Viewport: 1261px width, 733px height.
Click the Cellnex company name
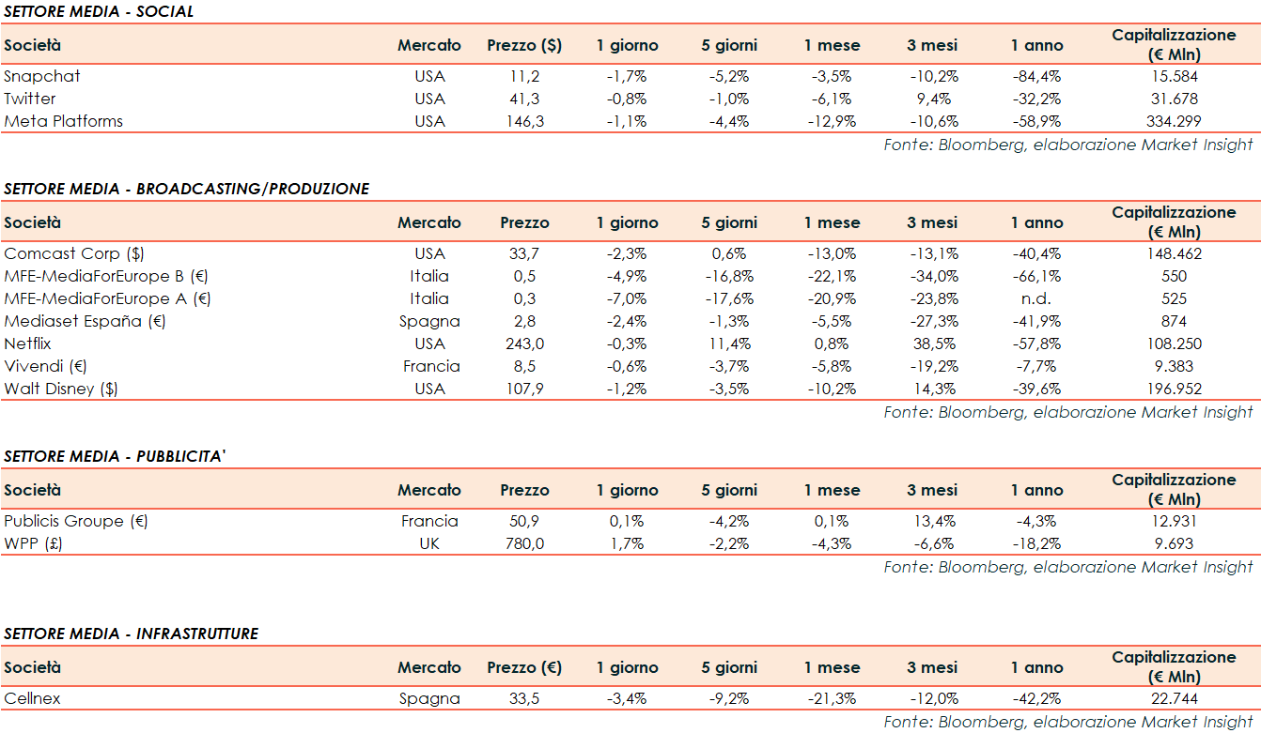[32, 698]
